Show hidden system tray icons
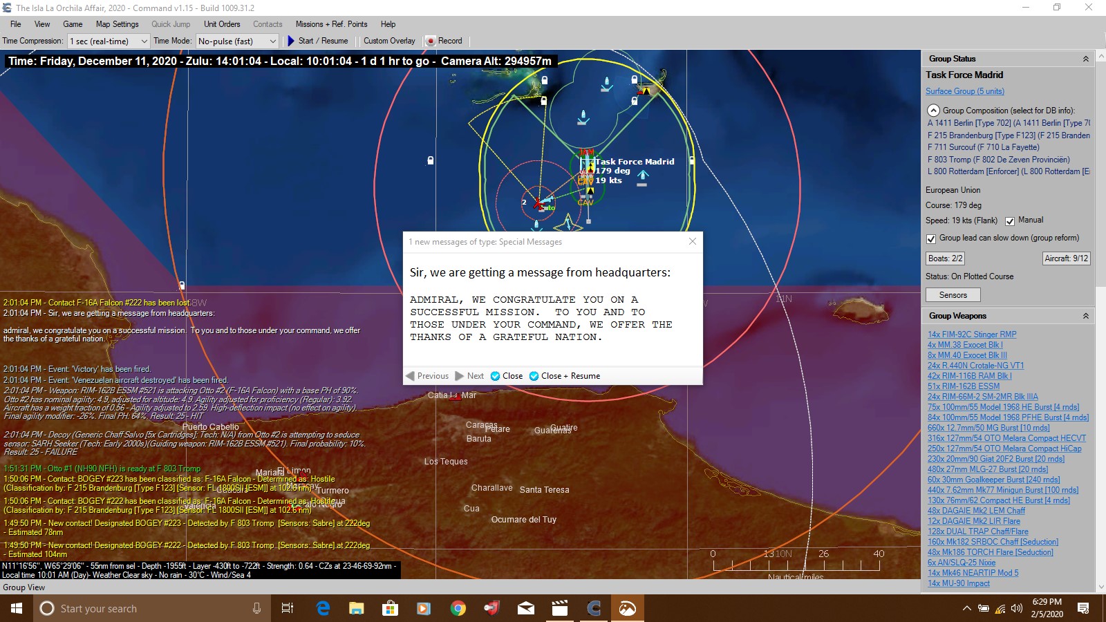Image resolution: width=1106 pixels, height=622 pixels. tap(966, 608)
